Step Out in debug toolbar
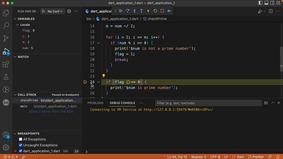Screen dimensions: 283x159 [x=141, y=11]
